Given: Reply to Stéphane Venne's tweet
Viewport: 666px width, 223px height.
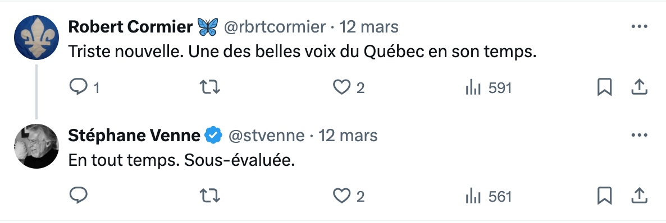Looking at the screenshot, I should (x=78, y=196).
